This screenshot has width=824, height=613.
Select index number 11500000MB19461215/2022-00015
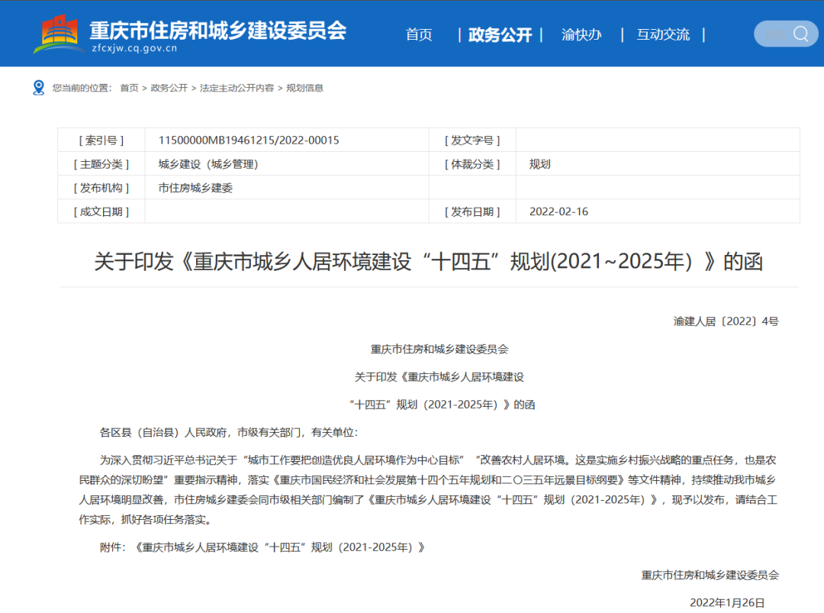coord(249,140)
